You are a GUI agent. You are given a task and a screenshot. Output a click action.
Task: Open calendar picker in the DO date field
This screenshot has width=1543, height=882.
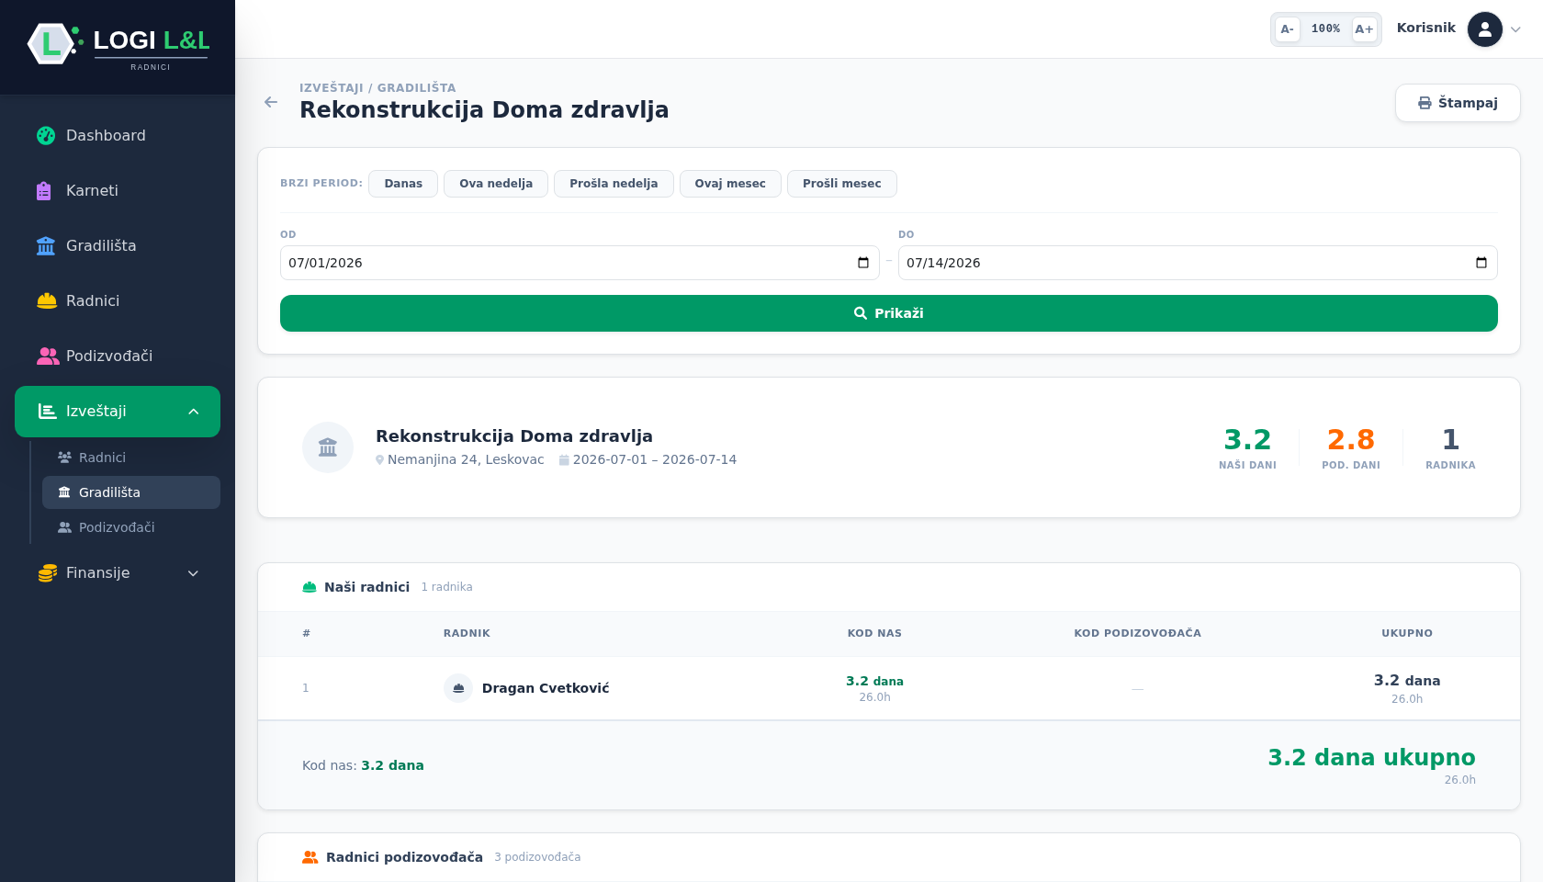1481,263
